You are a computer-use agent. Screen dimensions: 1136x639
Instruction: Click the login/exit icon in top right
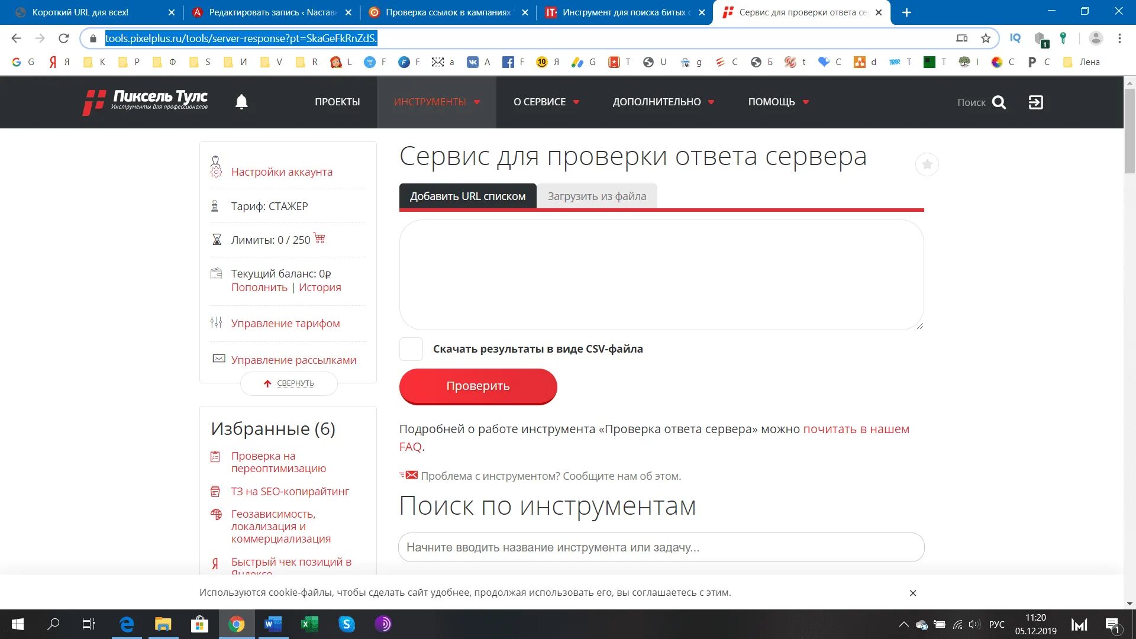pyautogui.click(x=1036, y=102)
